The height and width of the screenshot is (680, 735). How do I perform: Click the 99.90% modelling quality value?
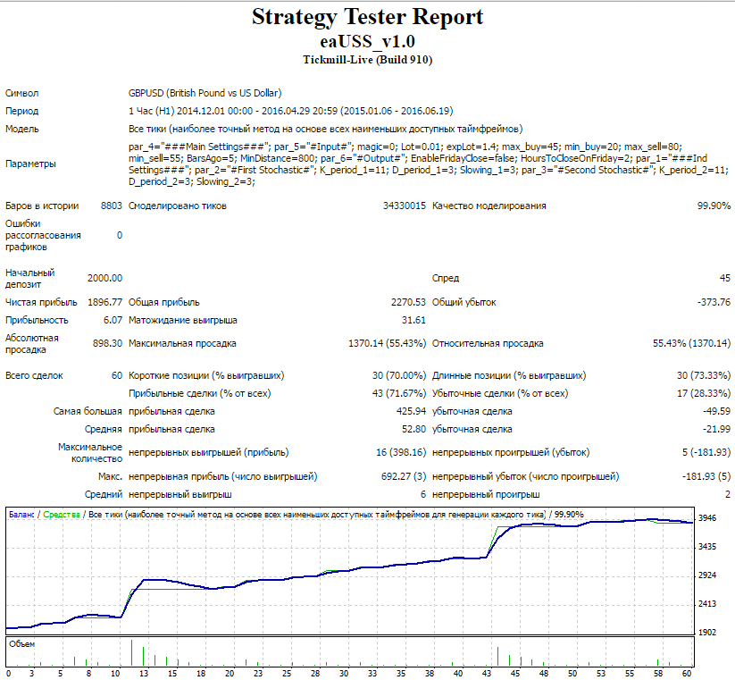(x=714, y=206)
